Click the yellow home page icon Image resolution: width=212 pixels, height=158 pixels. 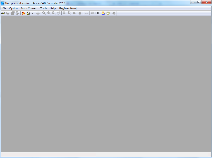click(108, 13)
